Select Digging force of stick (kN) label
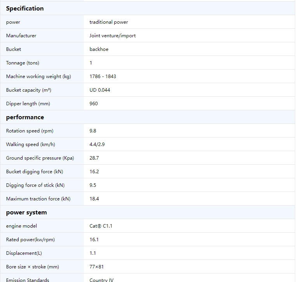Image resolution: width=296 pixels, height=282 pixels. [x=35, y=185]
